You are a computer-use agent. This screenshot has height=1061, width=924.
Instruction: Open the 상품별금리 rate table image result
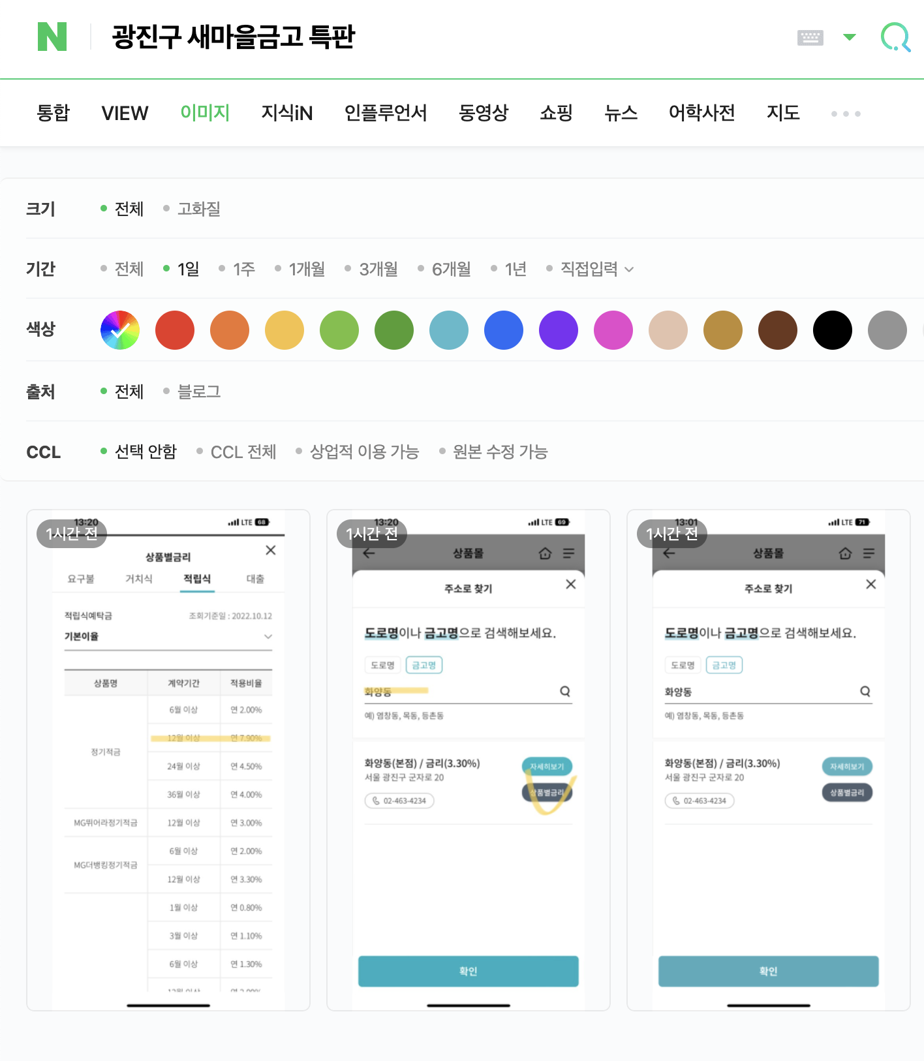(x=168, y=760)
